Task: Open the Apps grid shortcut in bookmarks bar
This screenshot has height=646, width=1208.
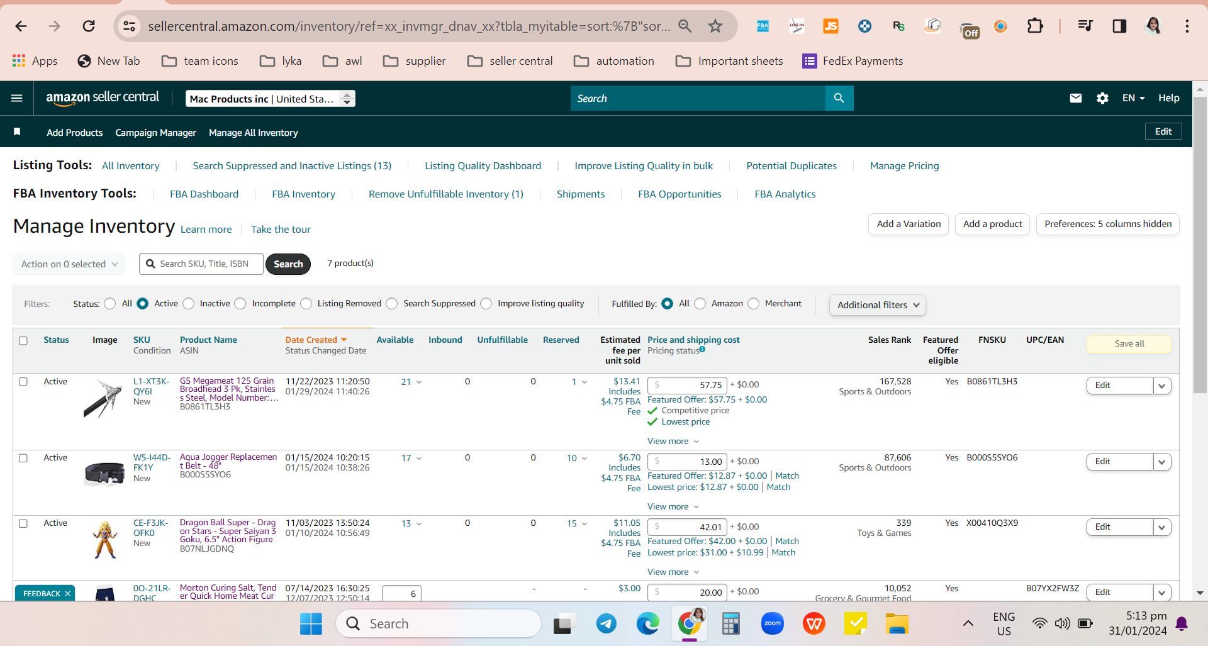Action: click(x=35, y=61)
